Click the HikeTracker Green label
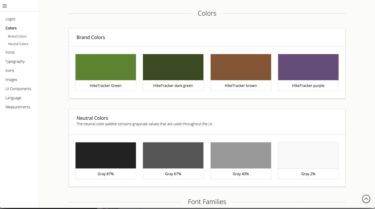Screen dimensions: 375x209 pyautogui.click(x=106, y=86)
